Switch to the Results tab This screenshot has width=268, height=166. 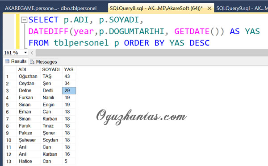(x=16, y=61)
